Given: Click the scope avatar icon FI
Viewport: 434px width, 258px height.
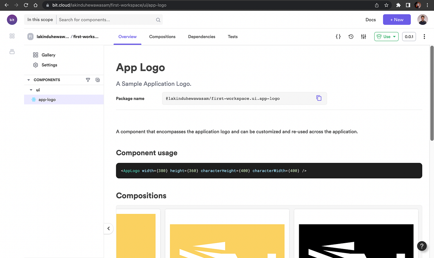Looking at the screenshot, I should tap(30, 37).
